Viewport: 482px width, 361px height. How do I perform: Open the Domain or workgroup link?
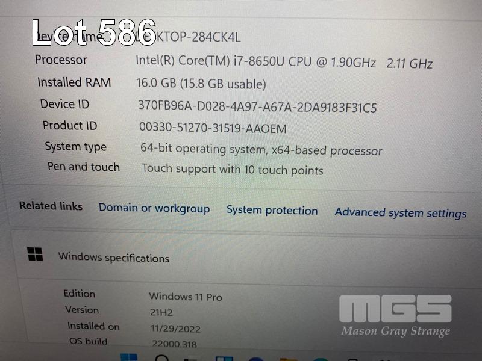tap(154, 208)
